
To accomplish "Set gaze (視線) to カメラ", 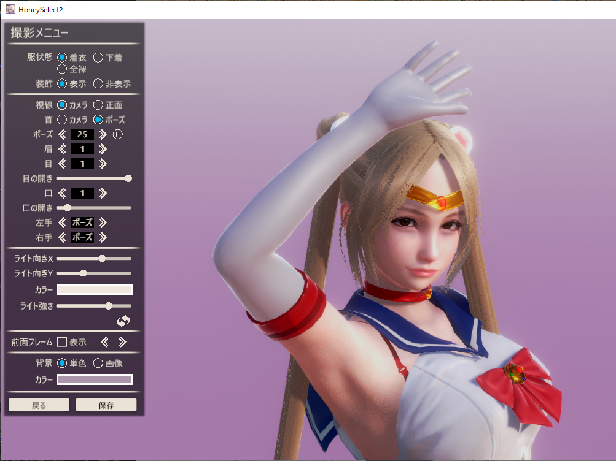I will (61, 105).
